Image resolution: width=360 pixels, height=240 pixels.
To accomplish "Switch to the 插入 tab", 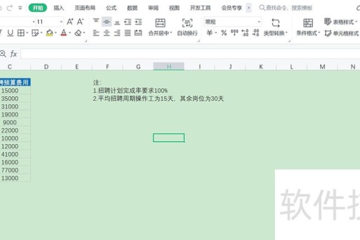I will [59, 8].
